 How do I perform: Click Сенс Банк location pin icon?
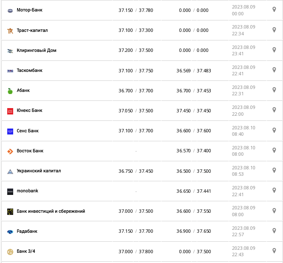click(274, 130)
